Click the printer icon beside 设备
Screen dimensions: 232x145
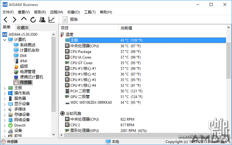(x=10, y=130)
